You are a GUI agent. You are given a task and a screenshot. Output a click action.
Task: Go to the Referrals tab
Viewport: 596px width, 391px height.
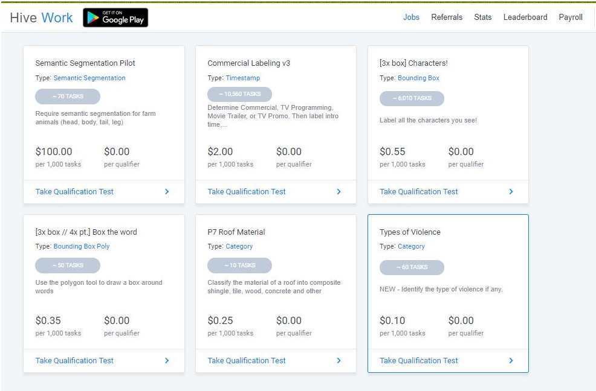click(x=447, y=17)
